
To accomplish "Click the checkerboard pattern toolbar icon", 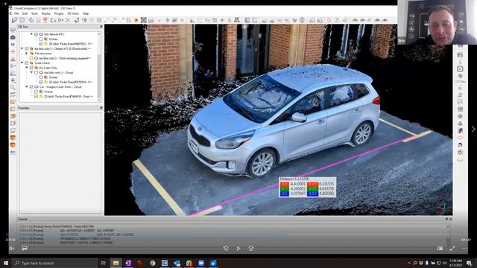I will [x=144, y=20].
